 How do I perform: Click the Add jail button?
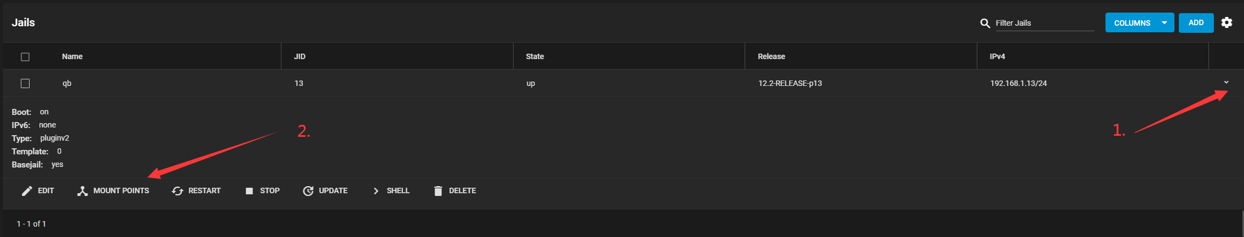coord(1196,22)
